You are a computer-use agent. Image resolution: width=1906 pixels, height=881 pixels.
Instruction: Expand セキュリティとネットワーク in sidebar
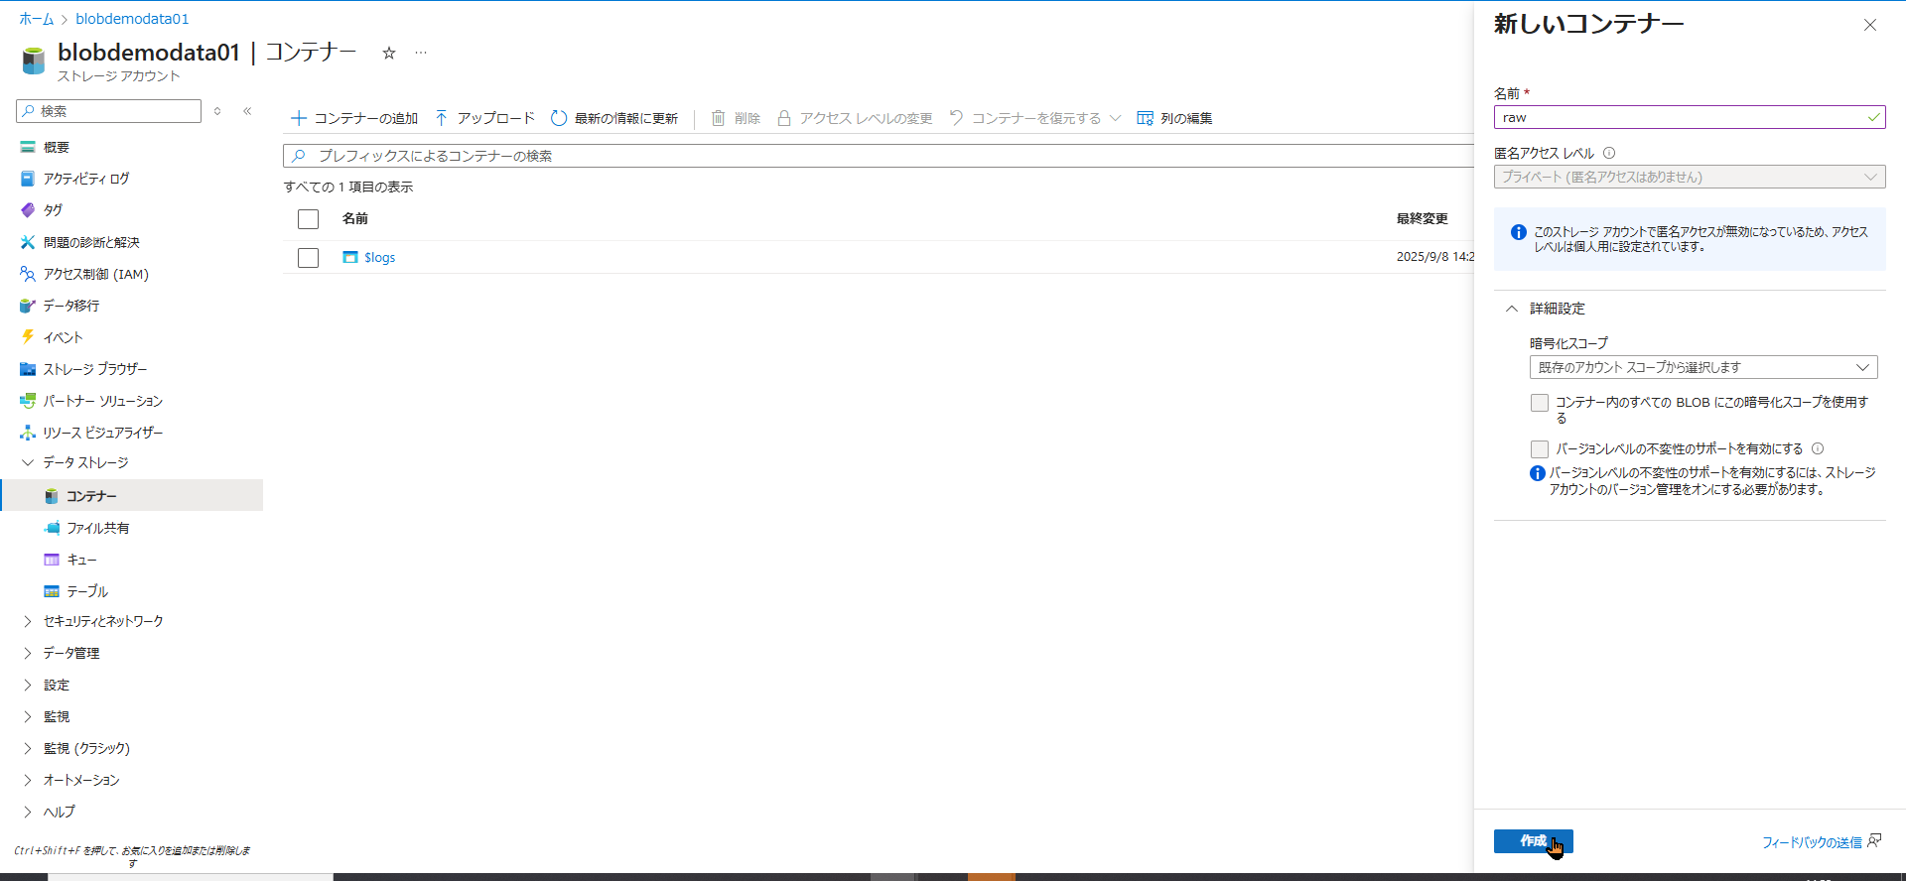click(102, 621)
